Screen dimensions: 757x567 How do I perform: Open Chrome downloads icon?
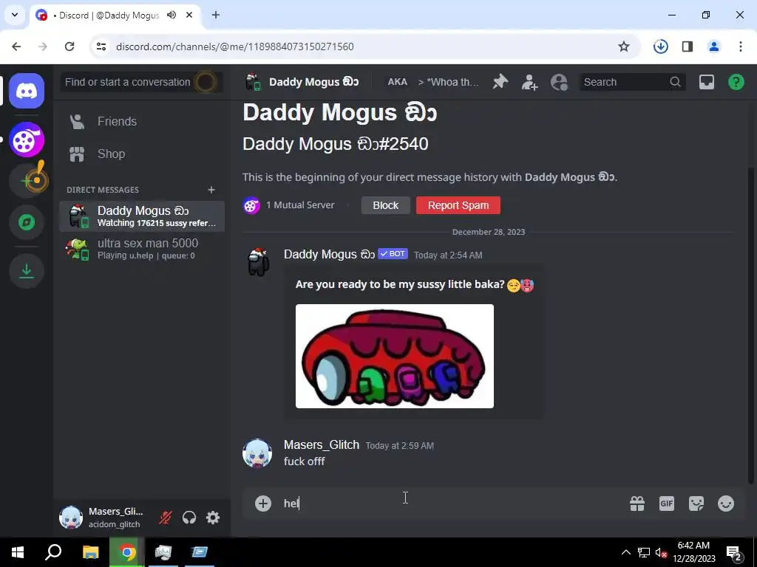point(660,47)
